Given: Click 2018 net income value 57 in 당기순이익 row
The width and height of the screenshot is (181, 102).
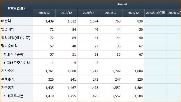Looking at the screenshot, I should point(52,46).
